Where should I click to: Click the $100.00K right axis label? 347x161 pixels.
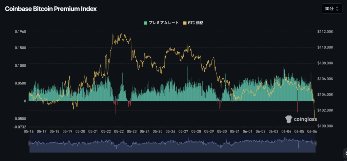pyautogui.click(x=326, y=126)
